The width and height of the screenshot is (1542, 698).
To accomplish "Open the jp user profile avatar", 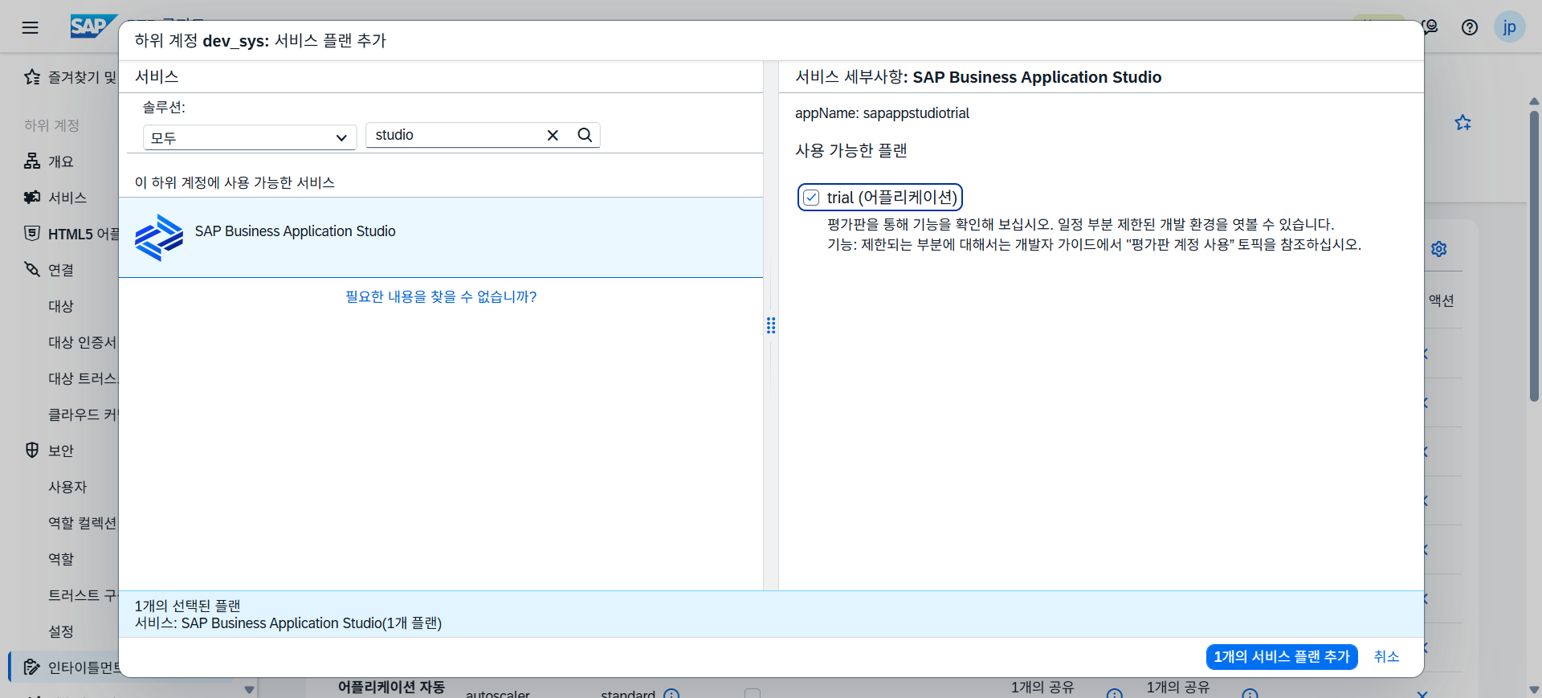I will 1509,27.
